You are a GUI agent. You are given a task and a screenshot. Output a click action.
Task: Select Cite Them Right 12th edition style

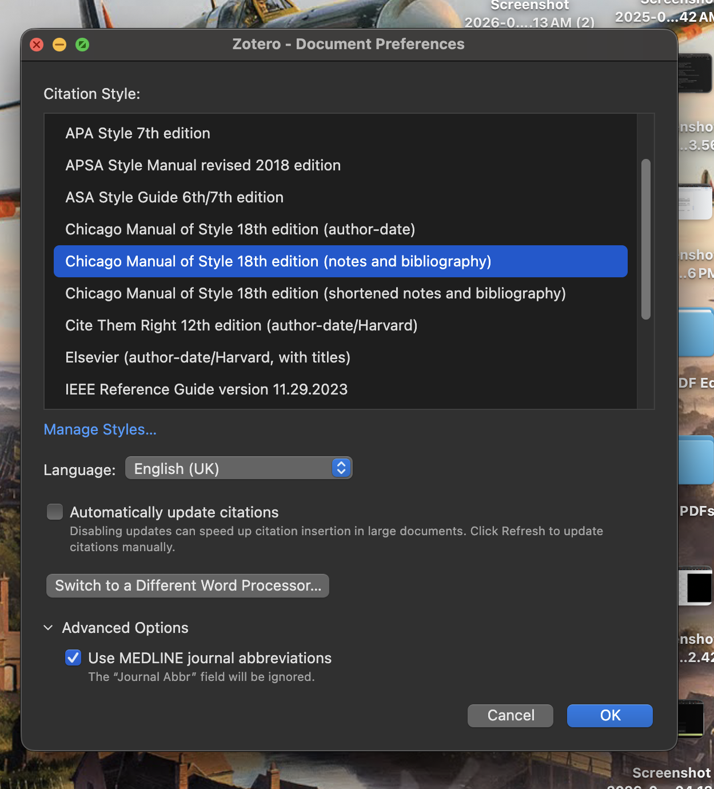(x=341, y=325)
